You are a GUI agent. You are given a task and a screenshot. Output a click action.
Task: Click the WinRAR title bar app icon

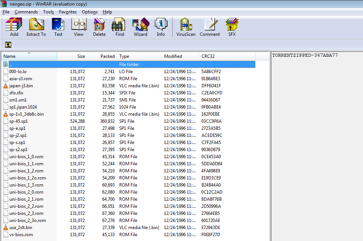[x=4, y=4]
